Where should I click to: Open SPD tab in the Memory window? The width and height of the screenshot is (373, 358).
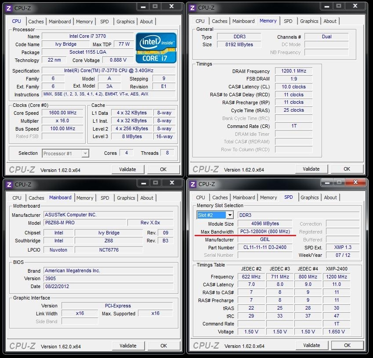(x=288, y=21)
